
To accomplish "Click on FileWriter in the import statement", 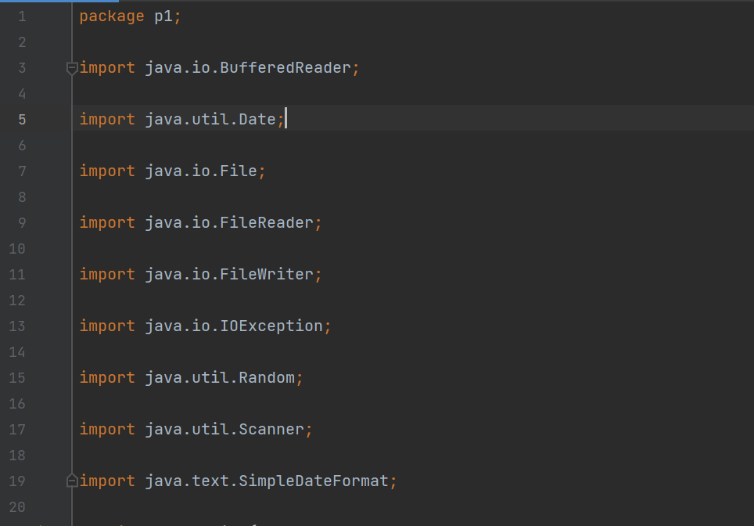I will coord(267,275).
